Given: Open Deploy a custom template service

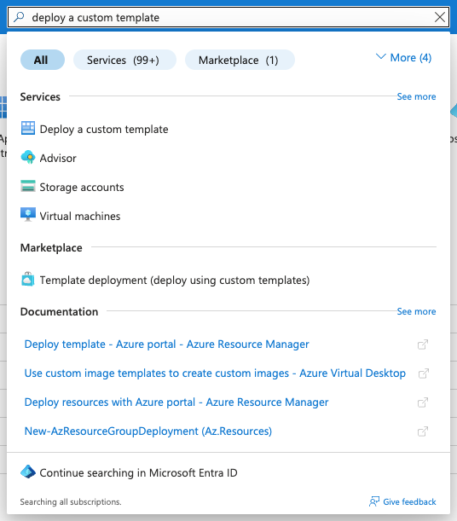Looking at the screenshot, I should click(x=104, y=130).
